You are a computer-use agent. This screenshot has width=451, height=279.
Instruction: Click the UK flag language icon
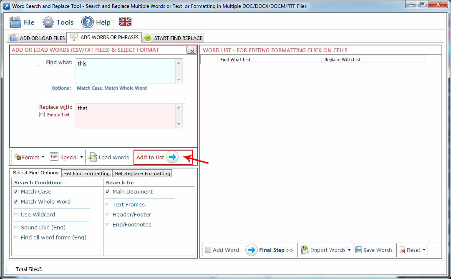point(125,22)
